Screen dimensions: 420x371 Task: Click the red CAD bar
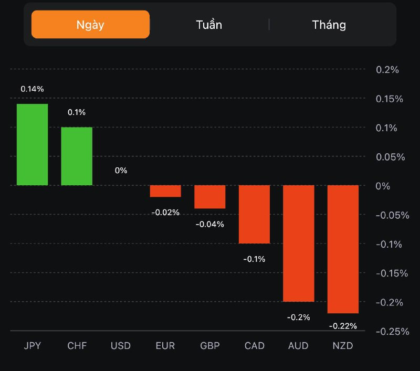pos(254,214)
